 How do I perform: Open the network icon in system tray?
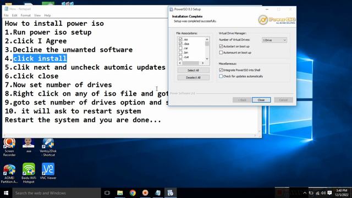[x=317, y=193]
